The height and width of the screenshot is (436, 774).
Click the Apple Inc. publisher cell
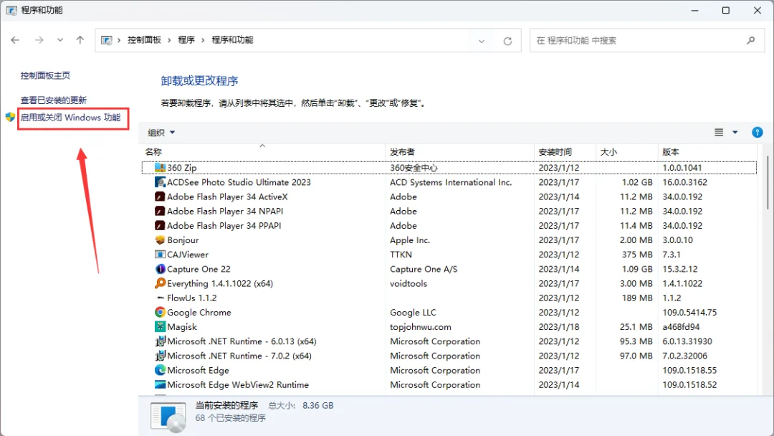point(410,240)
